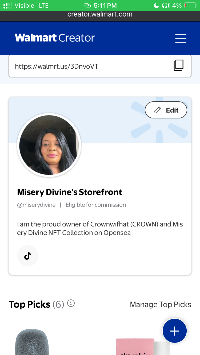
Task: Tap the storefront bio description text
Action: click(x=100, y=228)
